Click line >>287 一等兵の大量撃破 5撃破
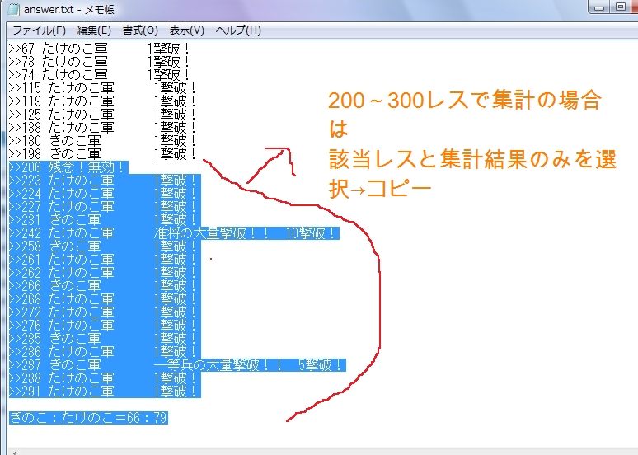 coord(177,365)
